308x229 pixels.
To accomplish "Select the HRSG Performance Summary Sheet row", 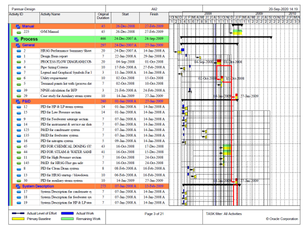I will 91,51.
